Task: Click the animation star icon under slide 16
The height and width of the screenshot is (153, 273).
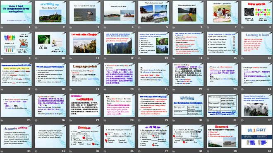Action: click(242, 58)
